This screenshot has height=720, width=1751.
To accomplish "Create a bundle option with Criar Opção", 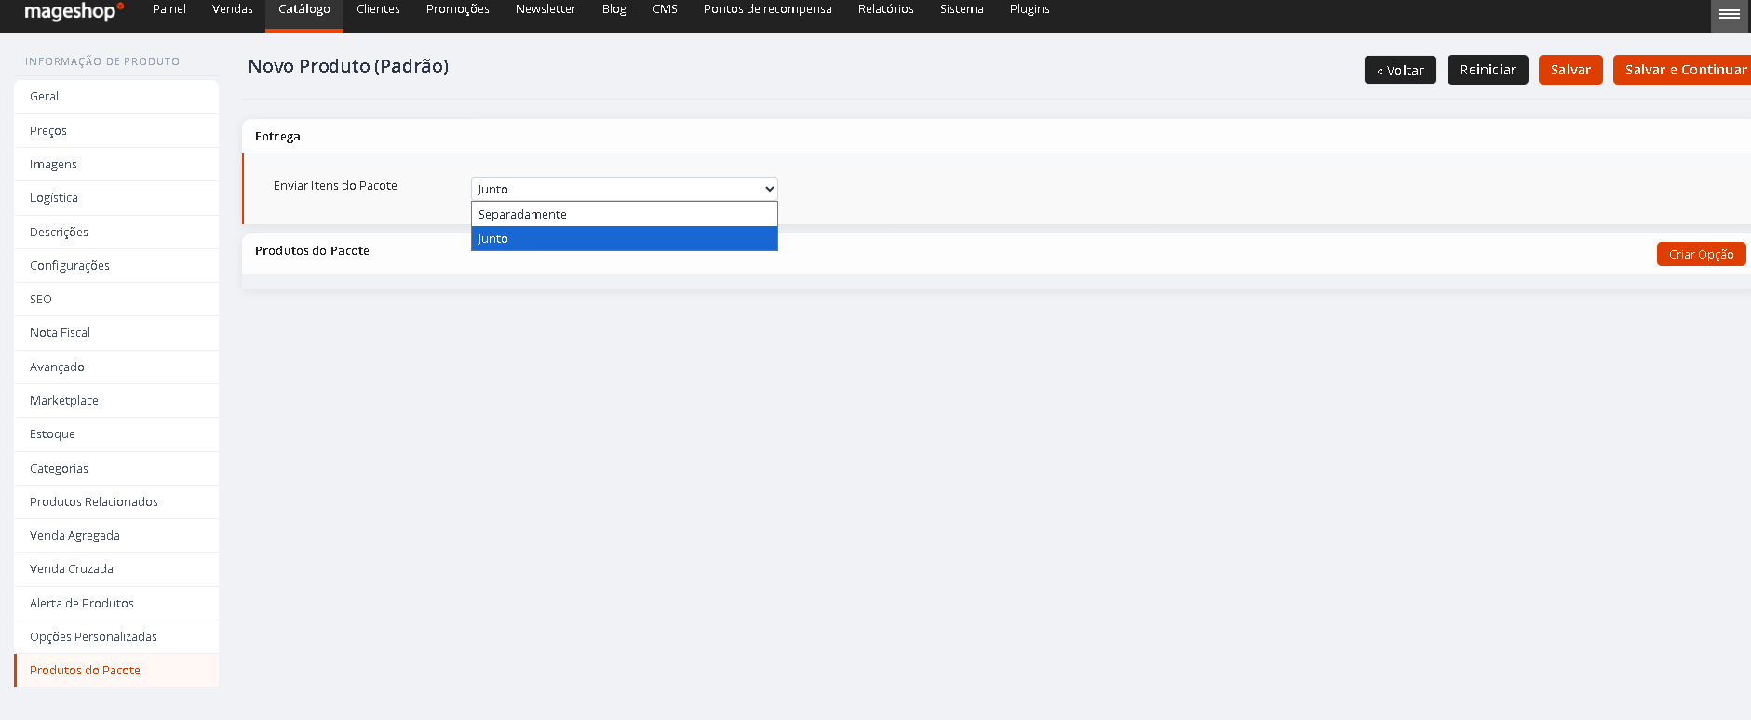I will click(x=1701, y=254).
